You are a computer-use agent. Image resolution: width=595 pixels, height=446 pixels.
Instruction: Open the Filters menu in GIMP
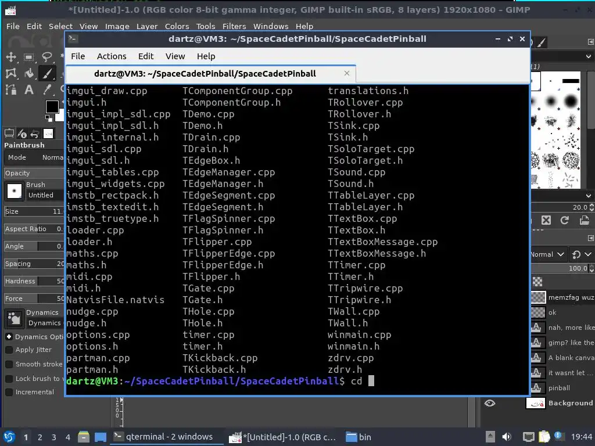click(x=234, y=26)
